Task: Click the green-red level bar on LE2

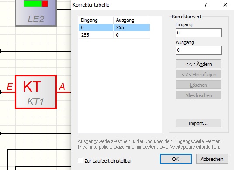Action: (x=36, y=3)
